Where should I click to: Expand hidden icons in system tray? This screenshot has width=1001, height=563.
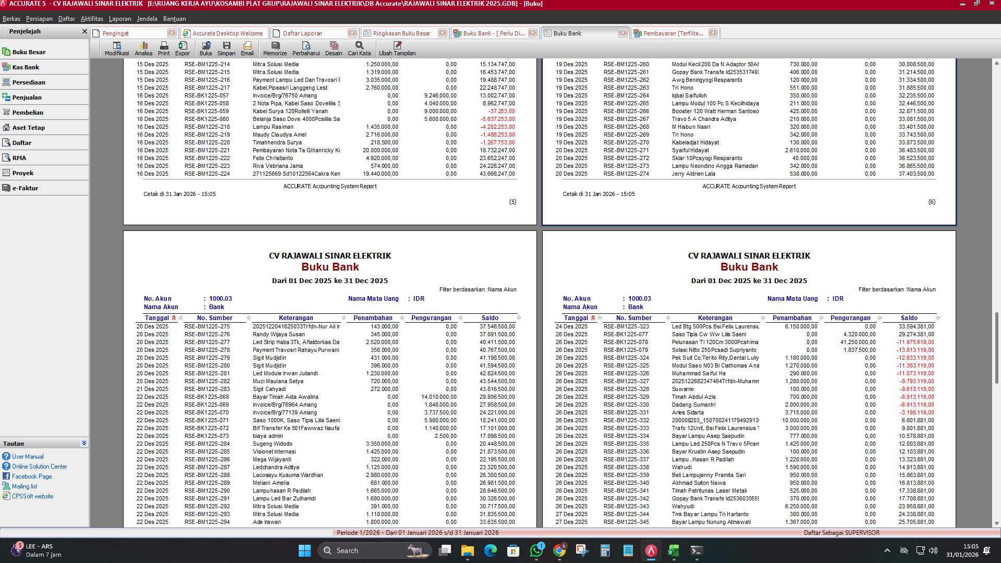pyautogui.click(x=886, y=550)
